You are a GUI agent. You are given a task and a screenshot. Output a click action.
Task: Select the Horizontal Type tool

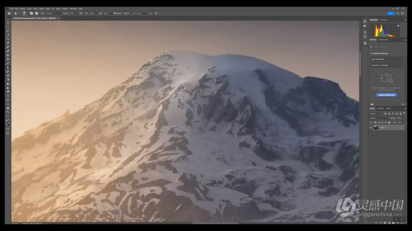pos(8,96)
